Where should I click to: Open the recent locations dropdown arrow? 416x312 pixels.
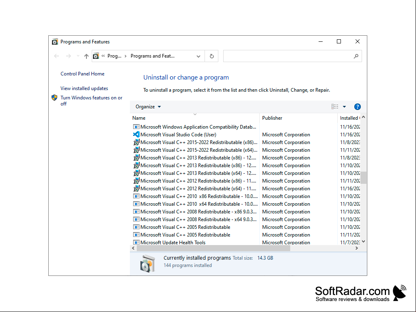pyautogui.click(x=78, y=56)
